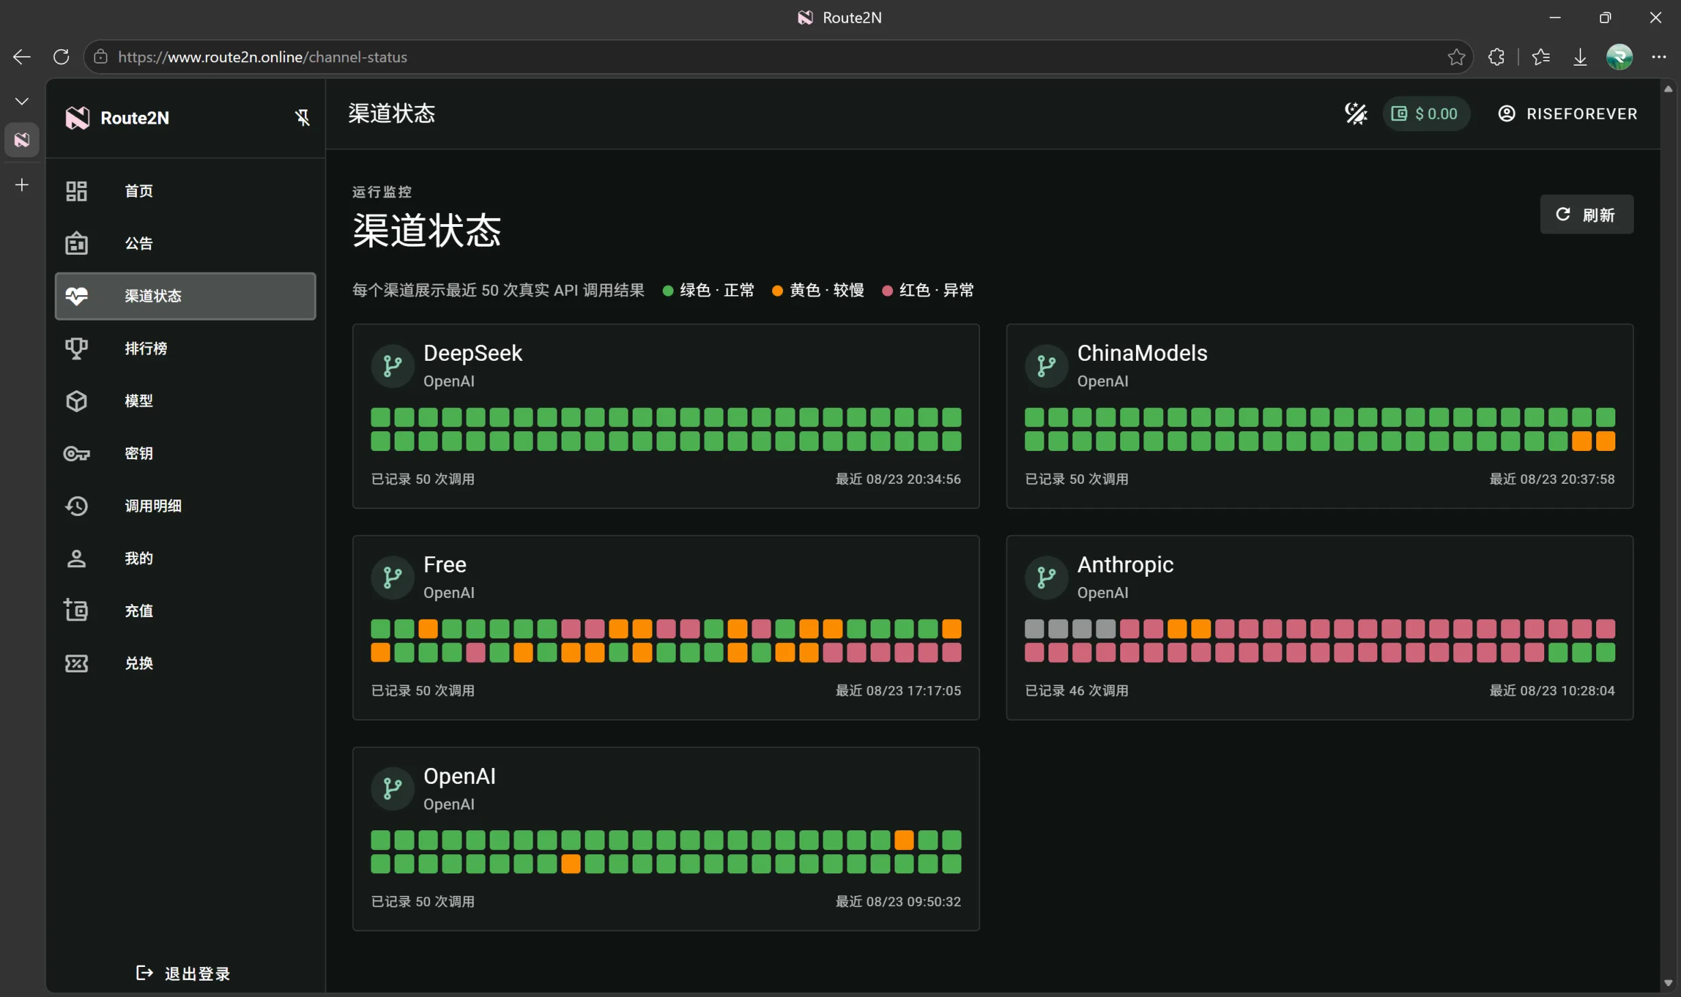1681x997 pixels.
Task: Click the first green block in DeepSeek
Action: tap(380, 418)
